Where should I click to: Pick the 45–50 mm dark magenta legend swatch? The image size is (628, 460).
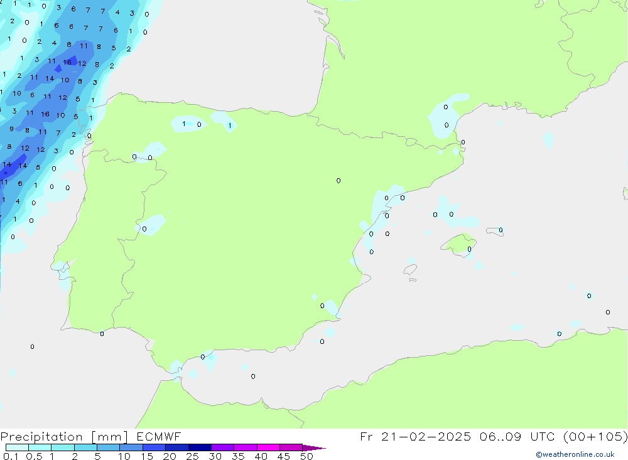[x=291, y=447]
